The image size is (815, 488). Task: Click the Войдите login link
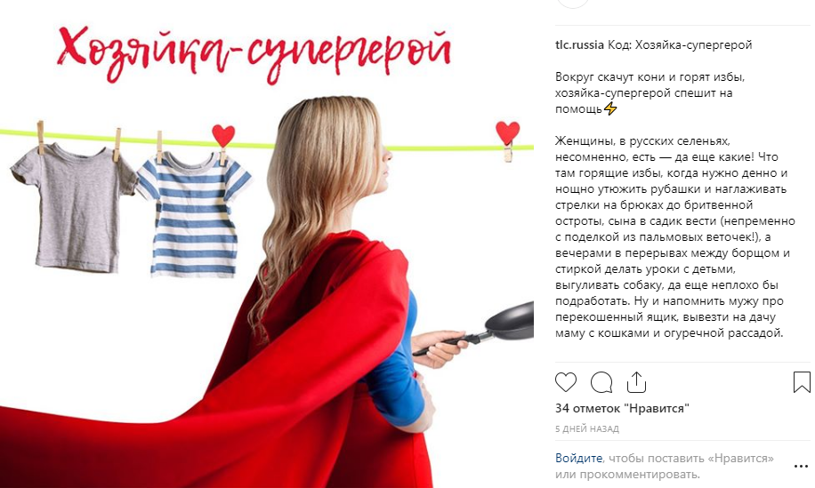[x=578, y=458]
